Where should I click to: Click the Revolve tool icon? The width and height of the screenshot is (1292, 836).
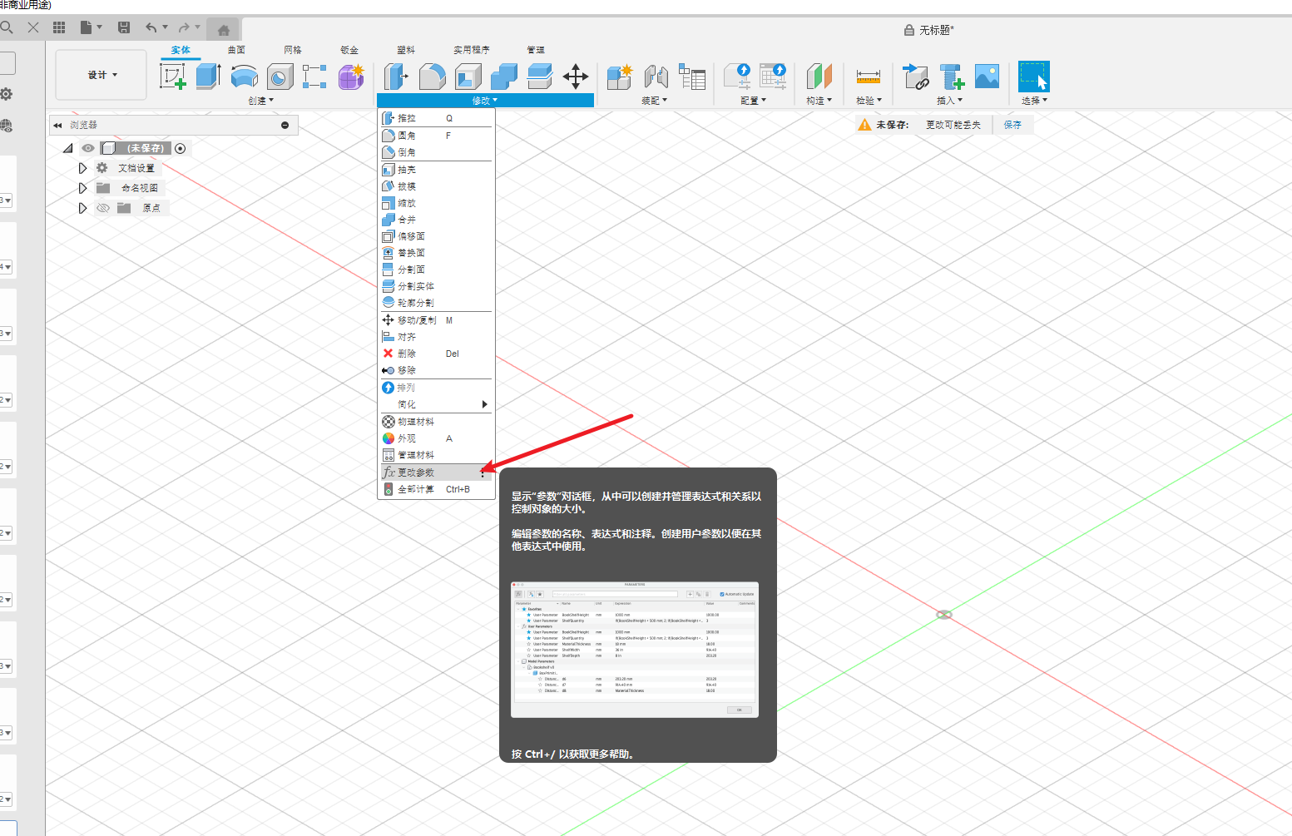pos(244,77)
